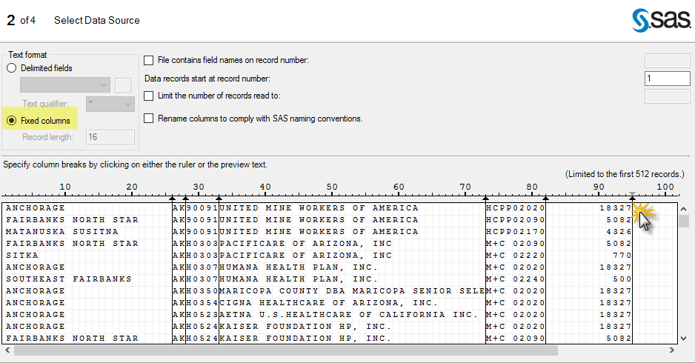Click the column break marker at position 82

click(x=545, y=198)
